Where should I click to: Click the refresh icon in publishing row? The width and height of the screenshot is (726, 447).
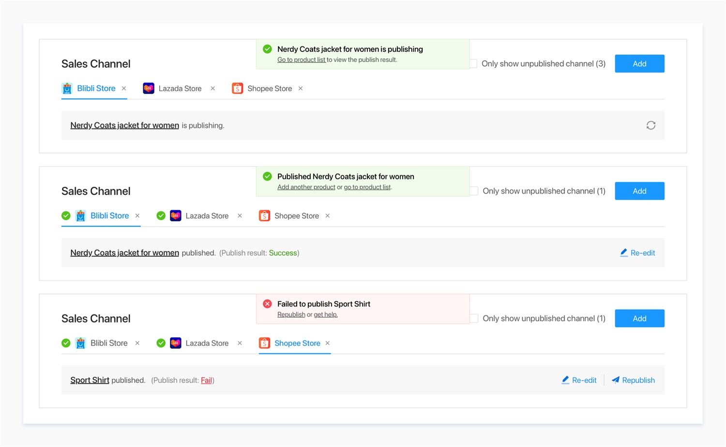650,125
